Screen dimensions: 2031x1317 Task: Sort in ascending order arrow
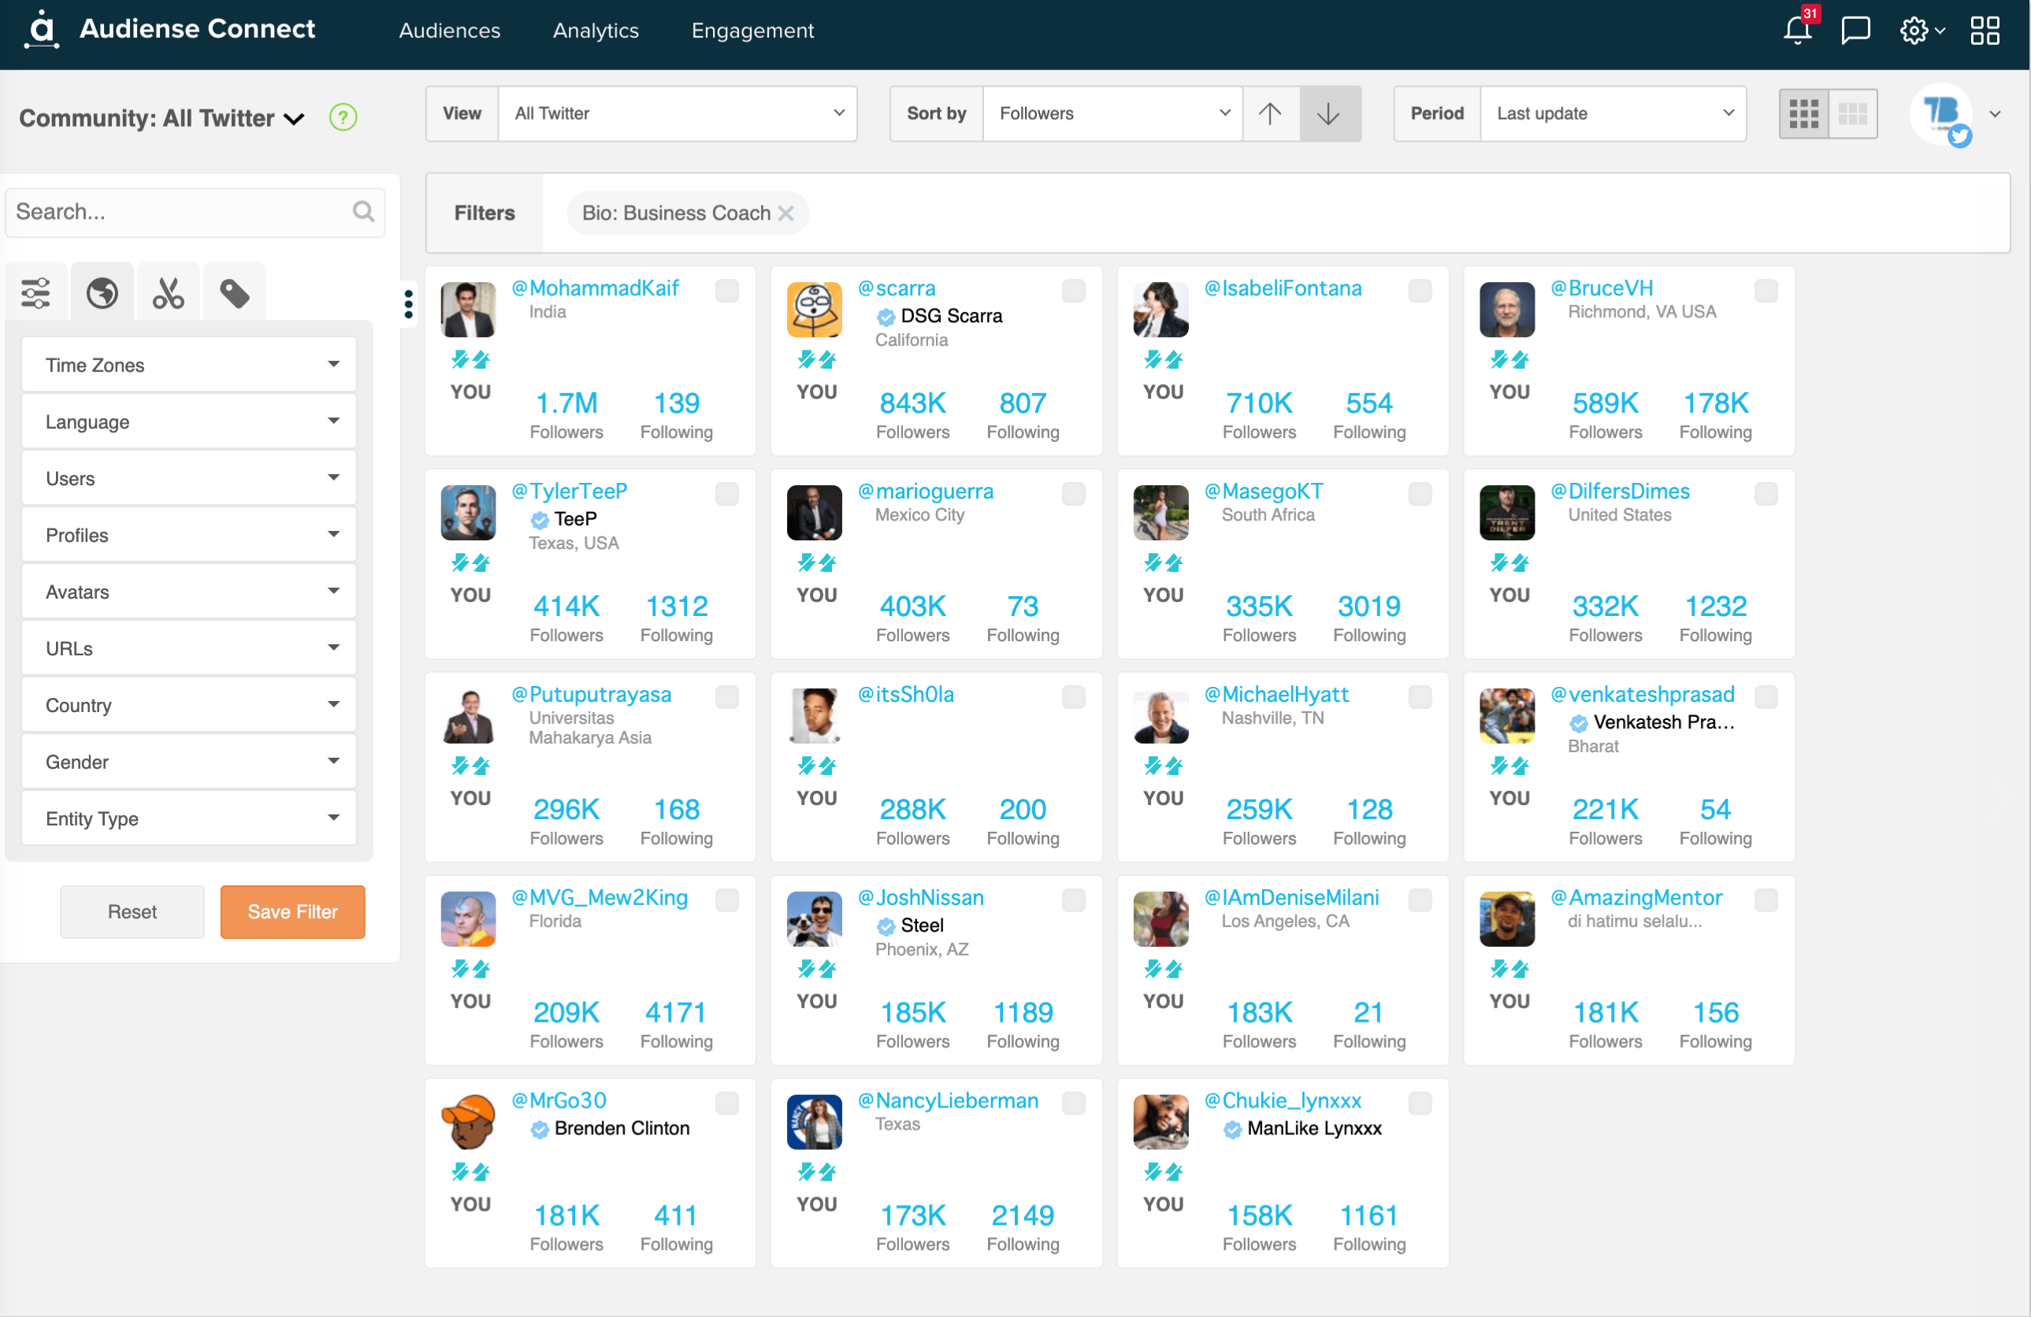[1270, 113]
